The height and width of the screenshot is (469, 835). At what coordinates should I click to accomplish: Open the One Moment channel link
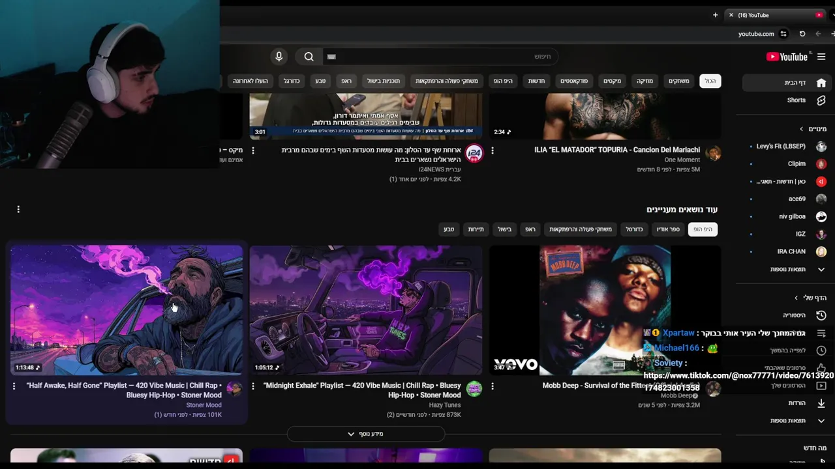(x=682, y=160)
